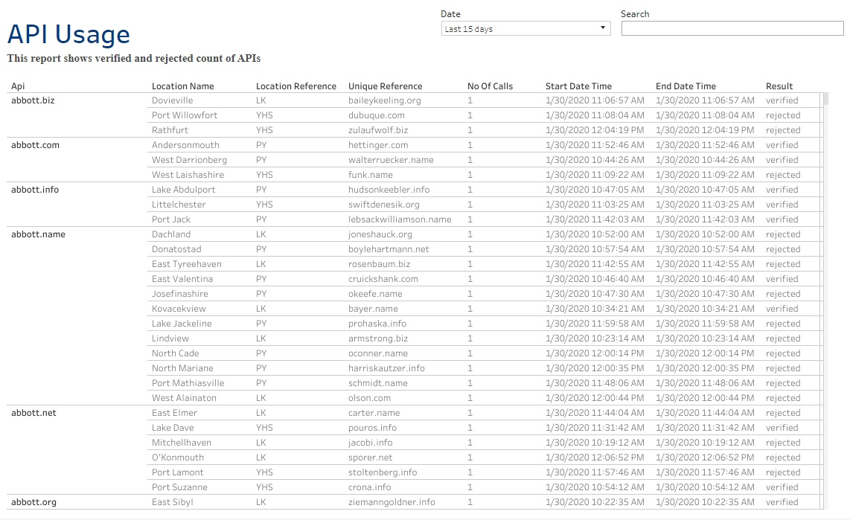Viewport: 850px width, 520px height.
Task: Select the Result column header
Action: point(779,86)
